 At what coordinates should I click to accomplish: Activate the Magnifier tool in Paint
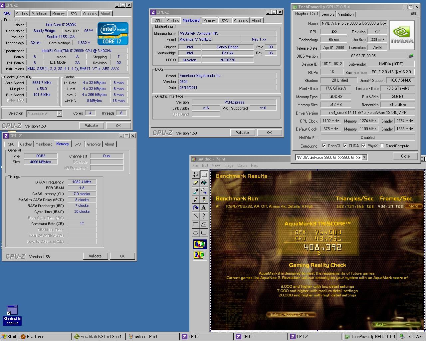[x=204, y=191]
